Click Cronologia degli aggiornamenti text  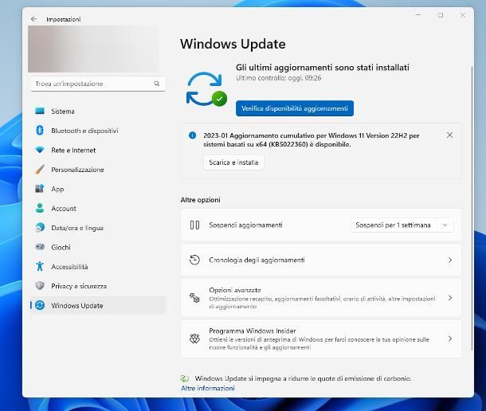pos(257,260)
